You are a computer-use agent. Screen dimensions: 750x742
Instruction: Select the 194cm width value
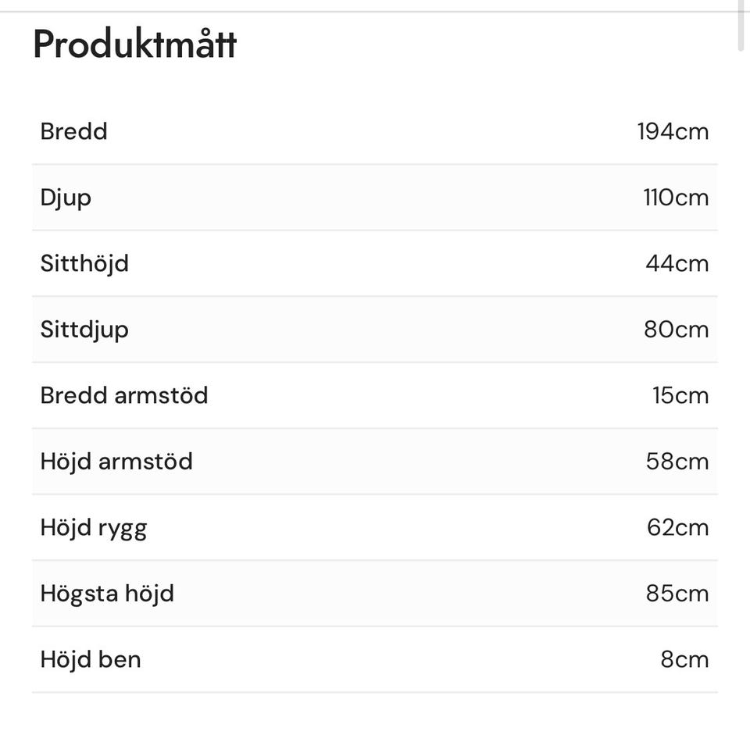[x=673, y=131]
